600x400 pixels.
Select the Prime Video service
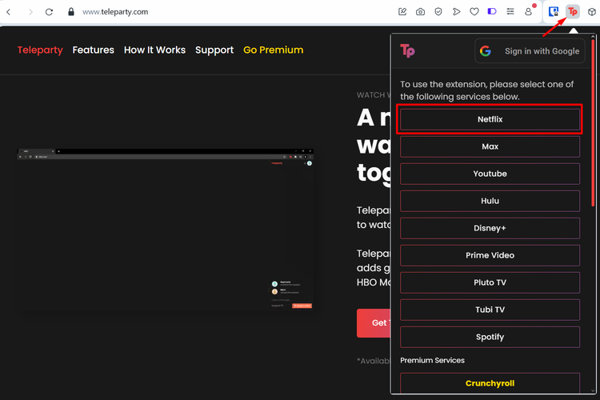[x=490, y=255]
